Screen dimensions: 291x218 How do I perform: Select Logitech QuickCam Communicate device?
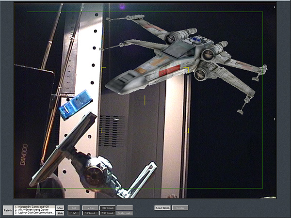[x=34, y=213]
